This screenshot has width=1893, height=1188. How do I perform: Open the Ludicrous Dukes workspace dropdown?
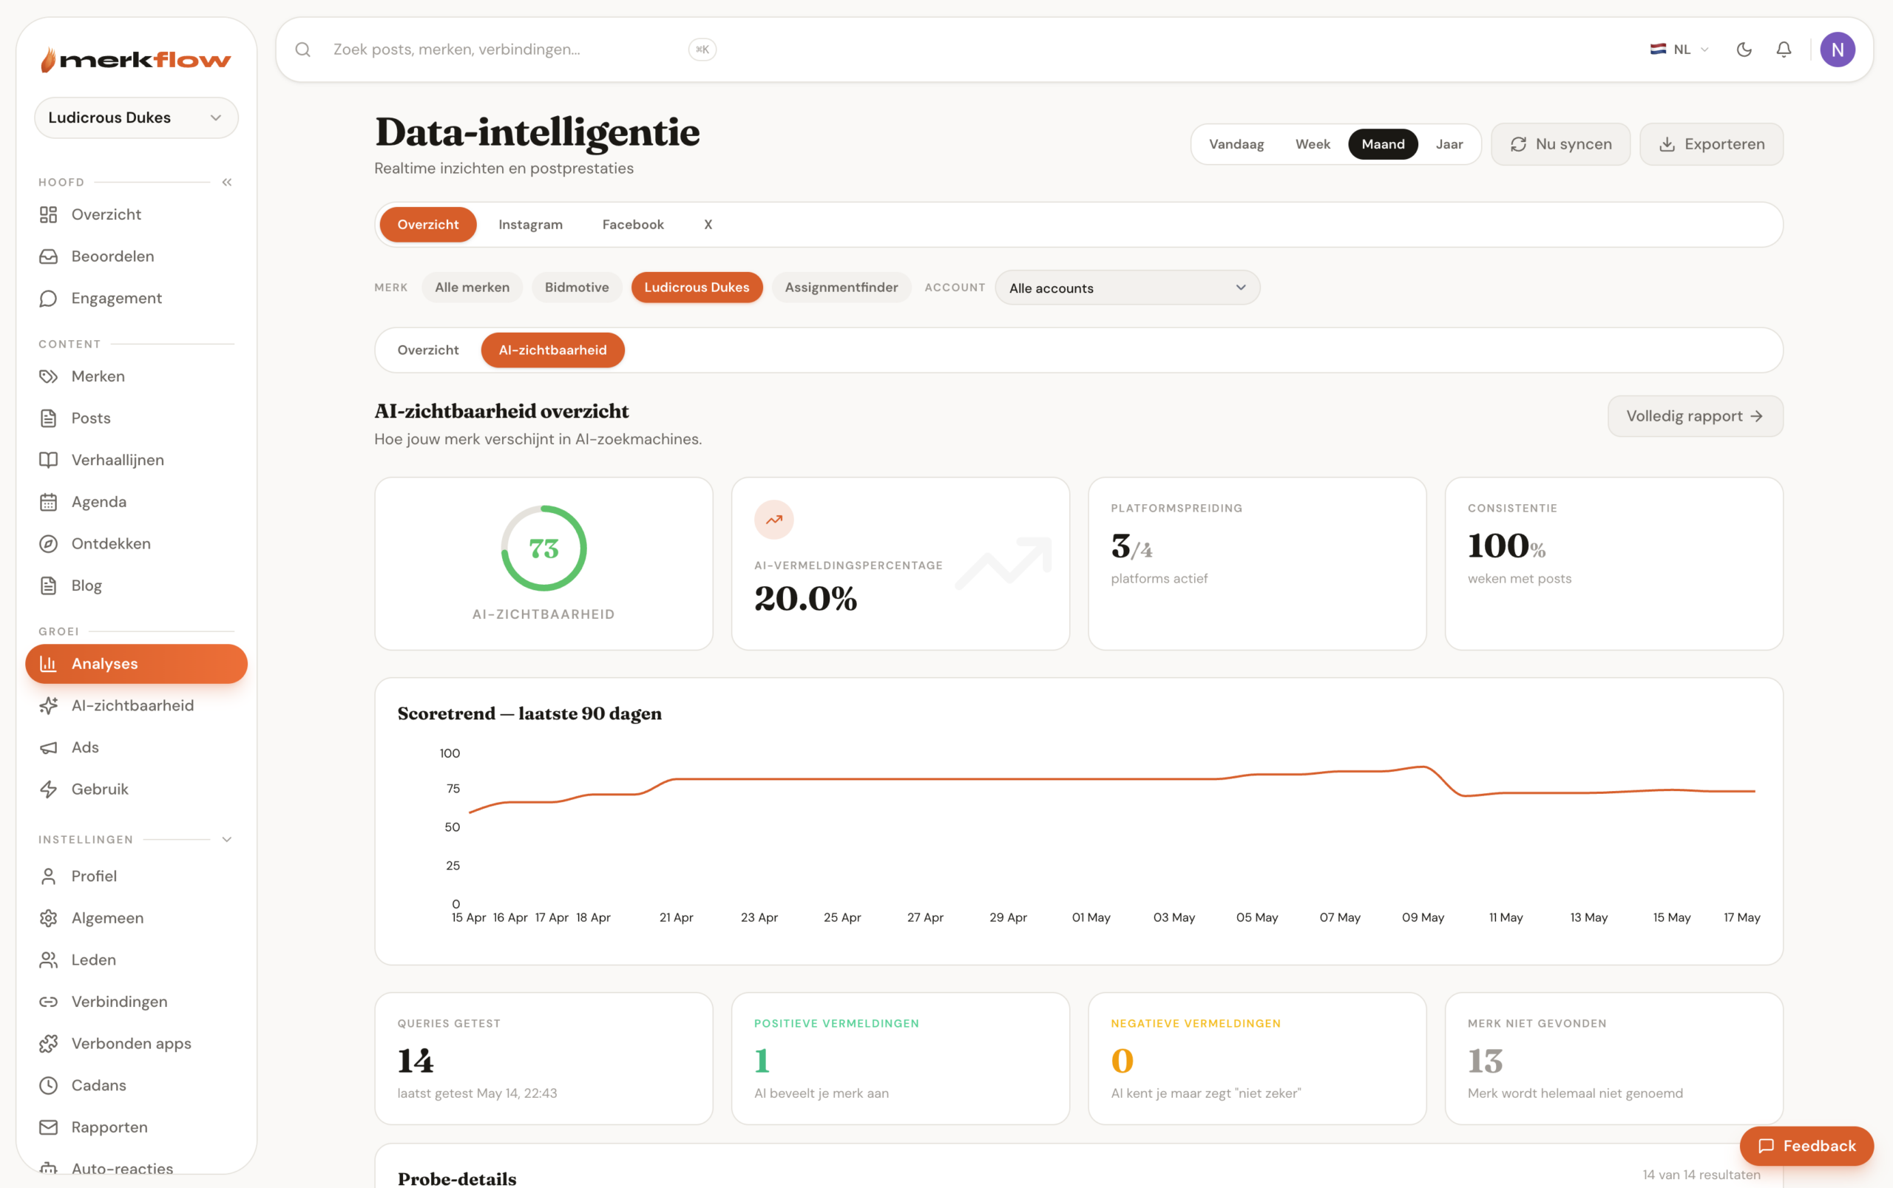click(x=136, y=118)
